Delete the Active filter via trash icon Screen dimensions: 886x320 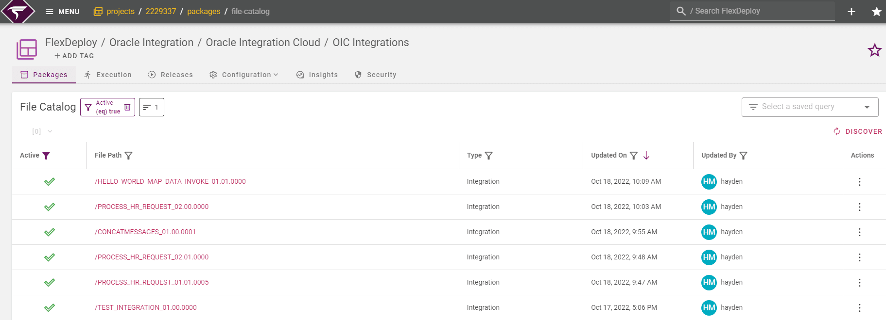127,107
